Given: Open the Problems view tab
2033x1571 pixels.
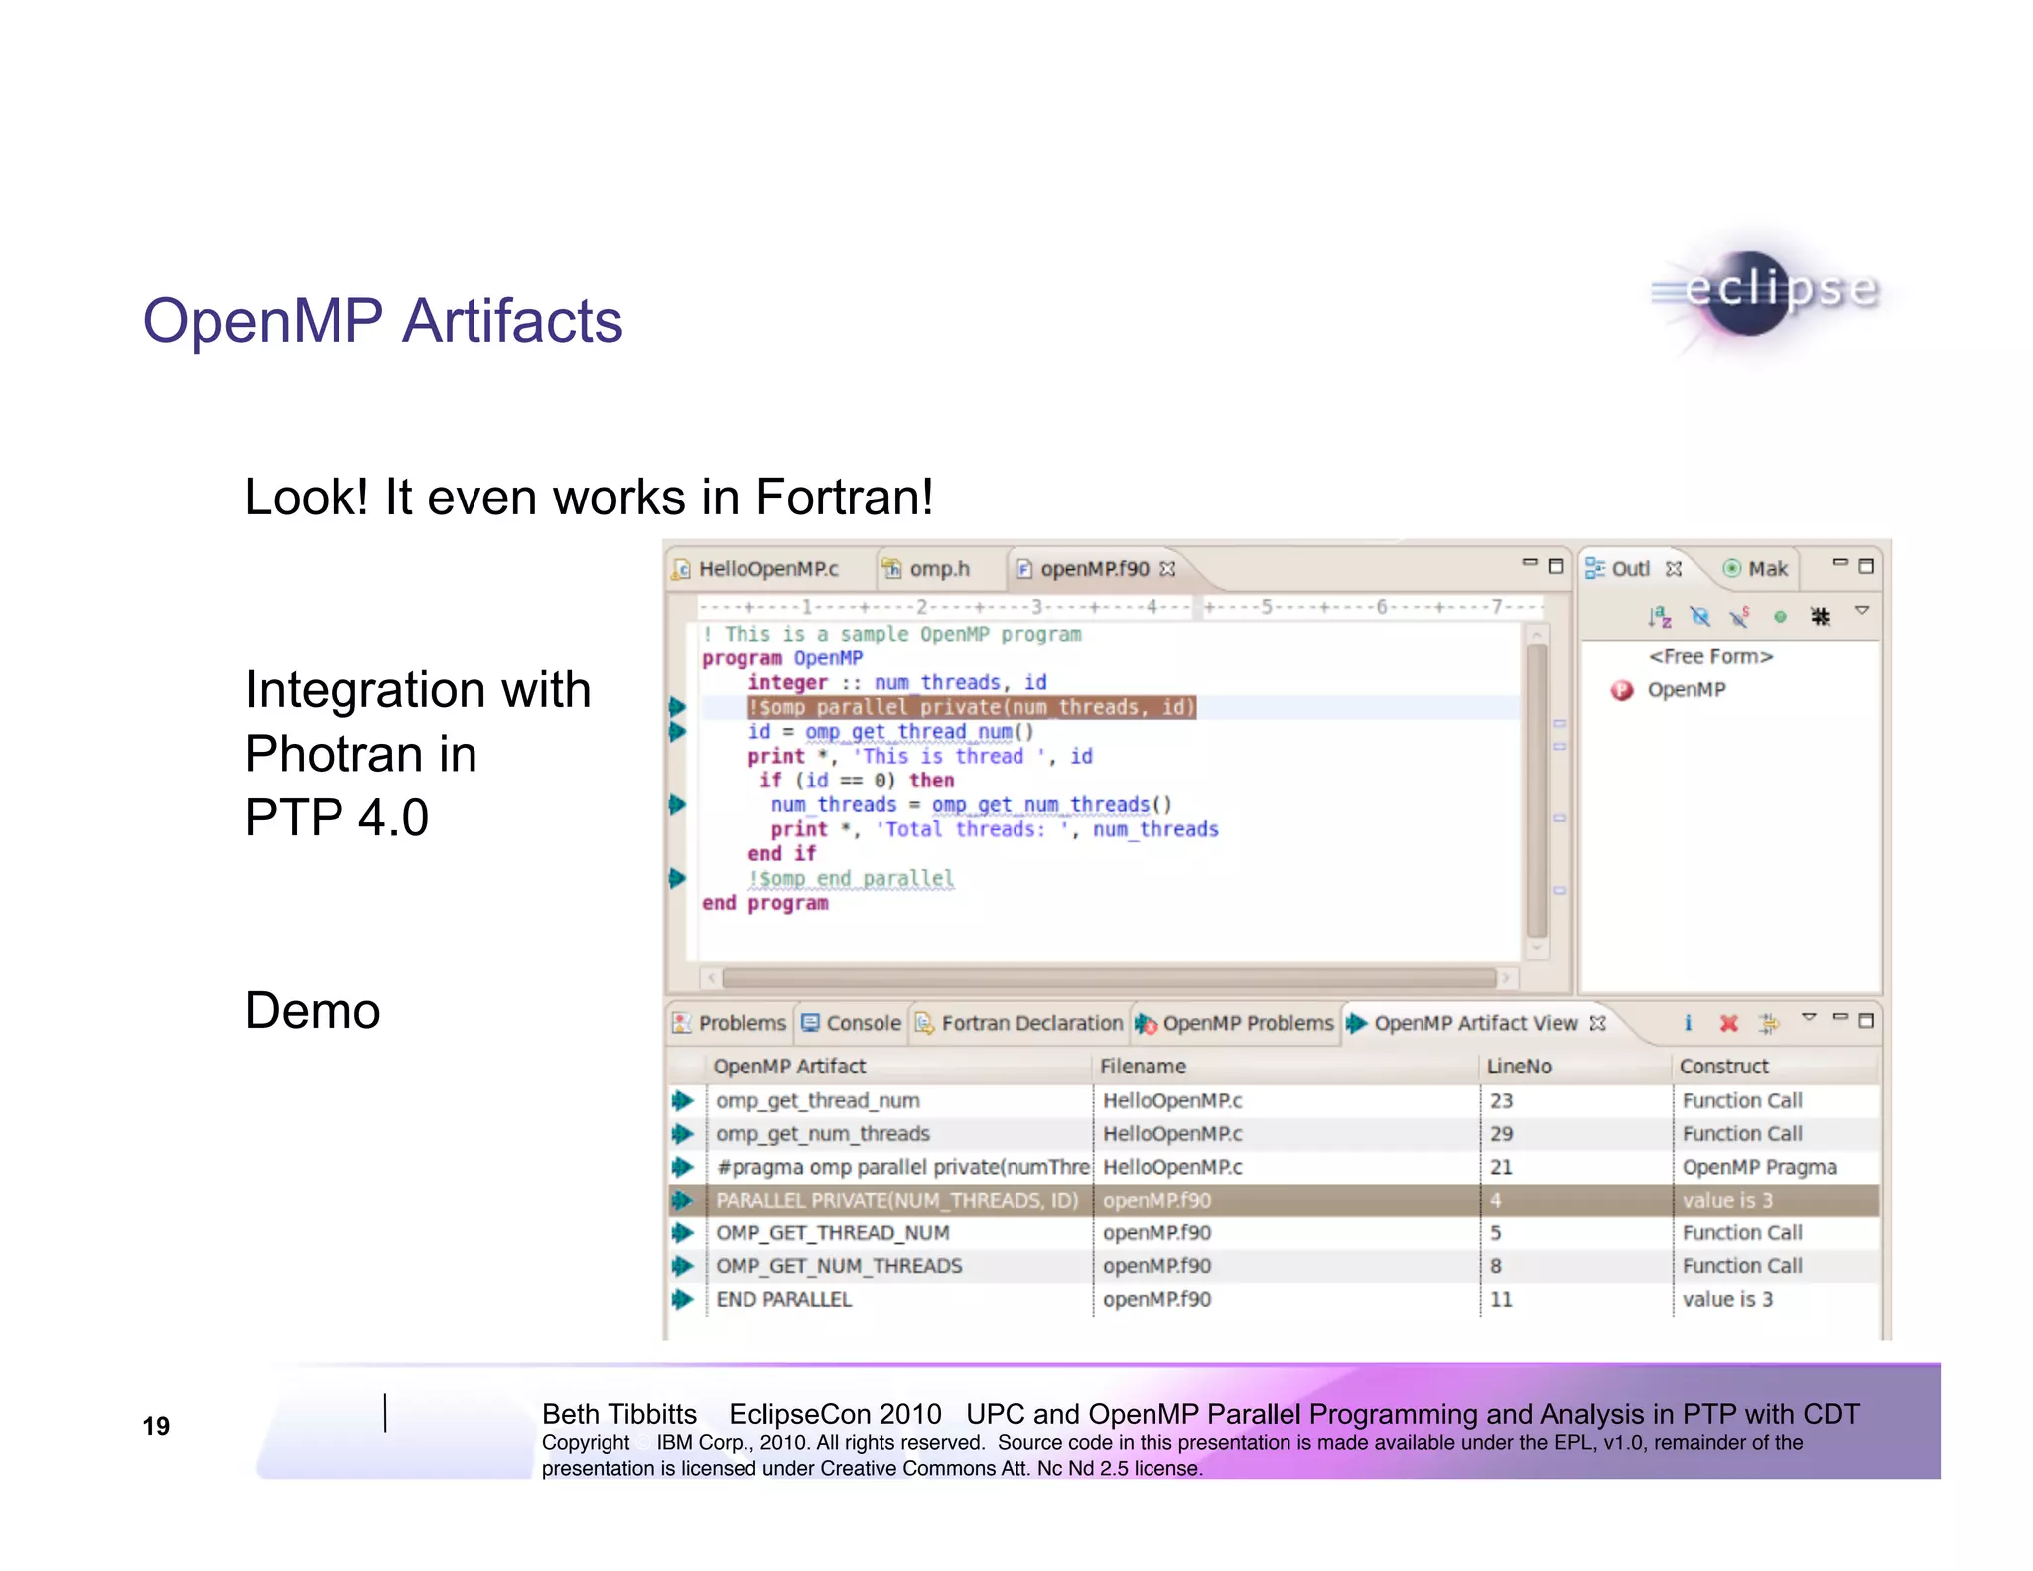Looking at the screenshot, I should click(x=730, y=1023).
